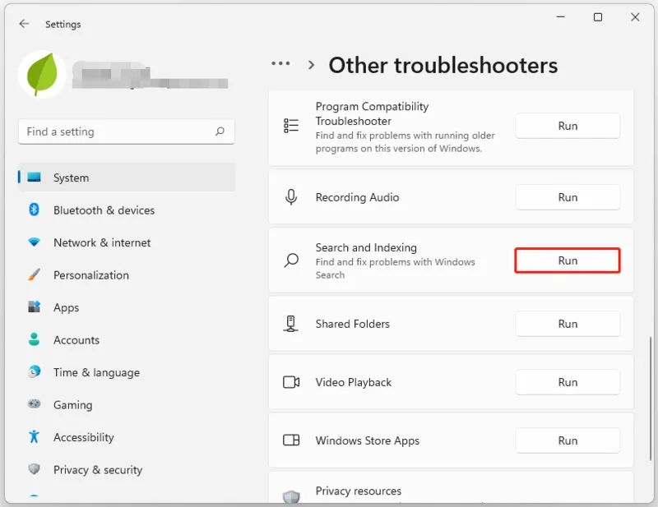Screen dimensions: 658x507
Task: Click the Recording Audio microphone icon
Action: click(x=291, y=196)
